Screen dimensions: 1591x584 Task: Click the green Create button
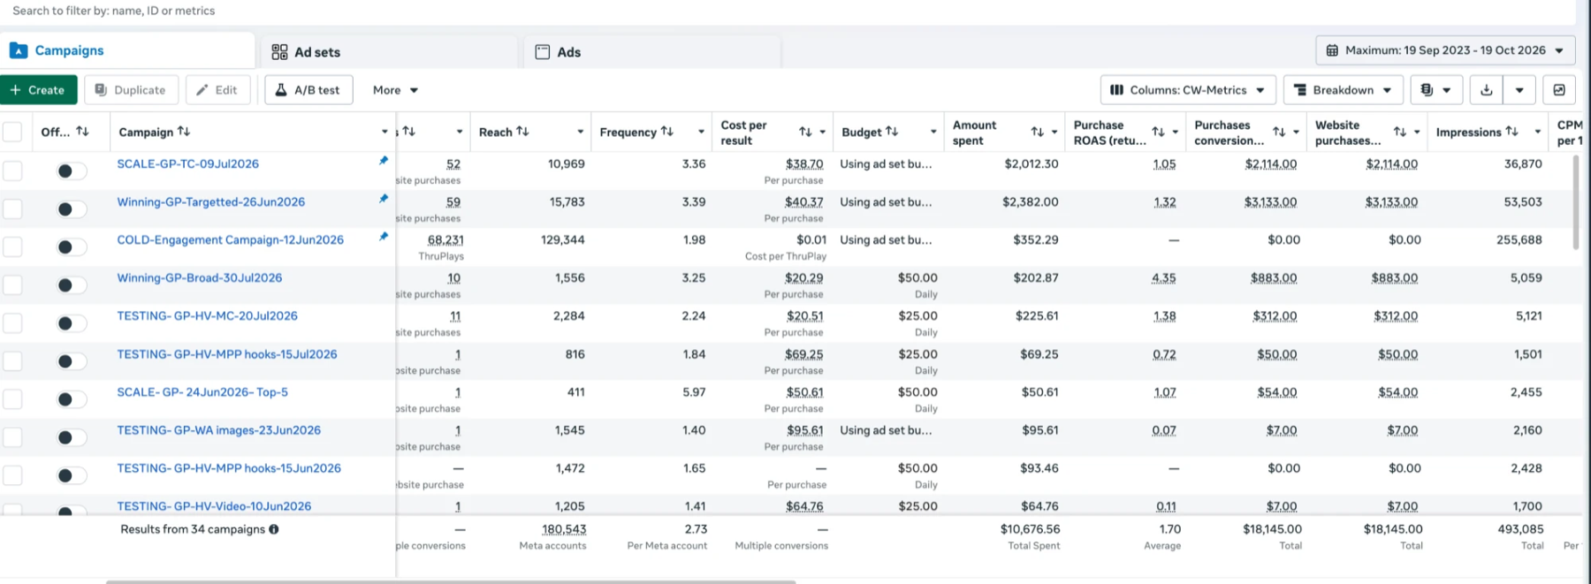38,90
